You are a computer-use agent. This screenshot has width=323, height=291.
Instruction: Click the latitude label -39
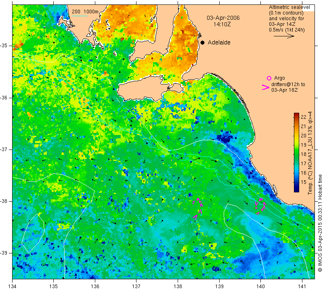4,253
